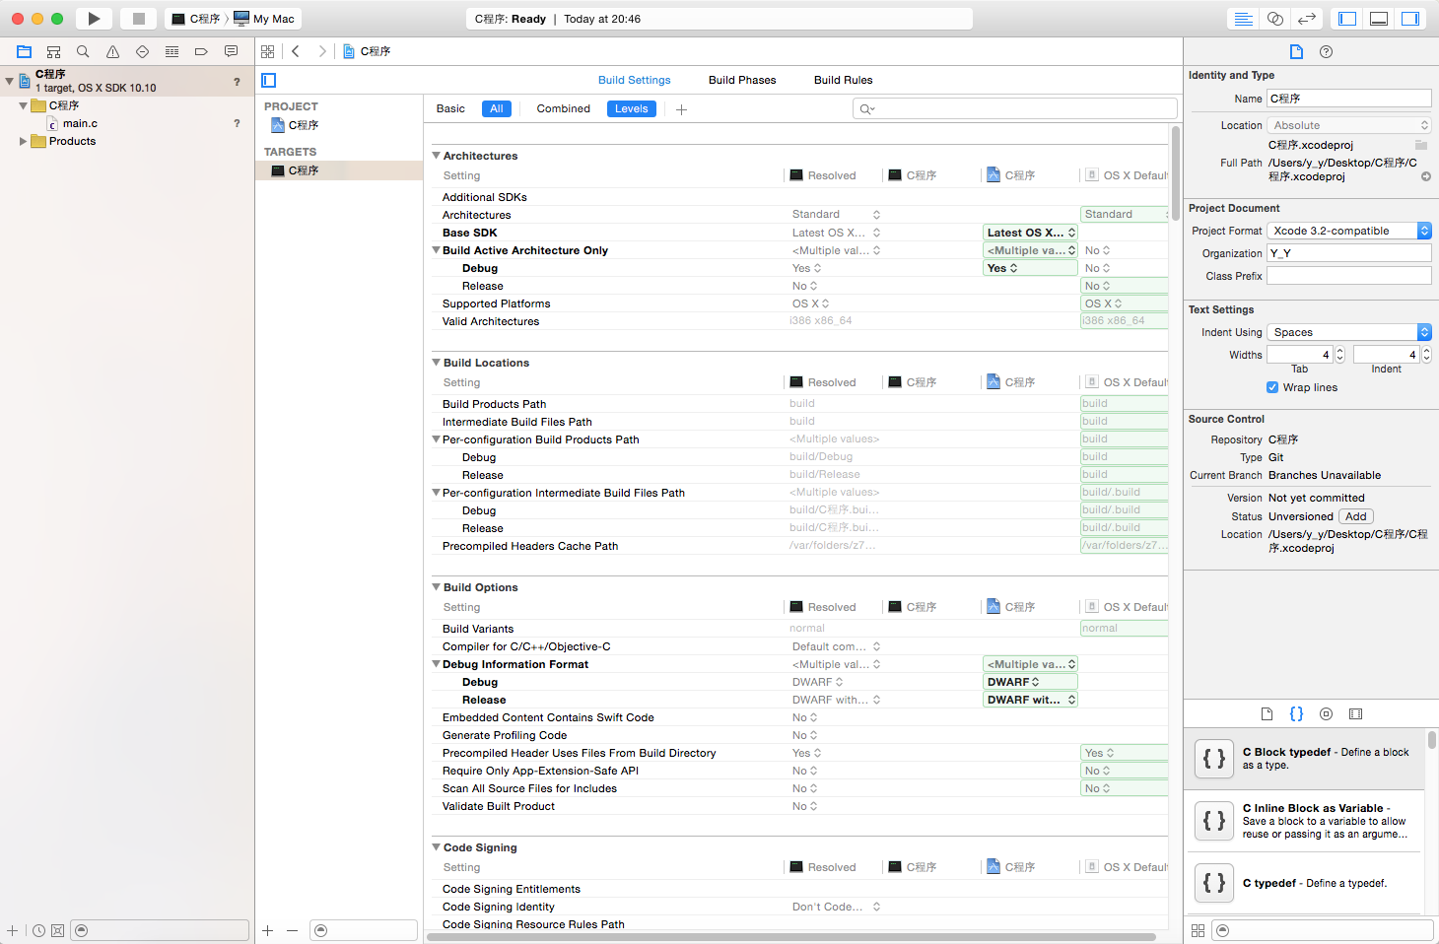Open the Report navigator

click(x=231, y=51)
